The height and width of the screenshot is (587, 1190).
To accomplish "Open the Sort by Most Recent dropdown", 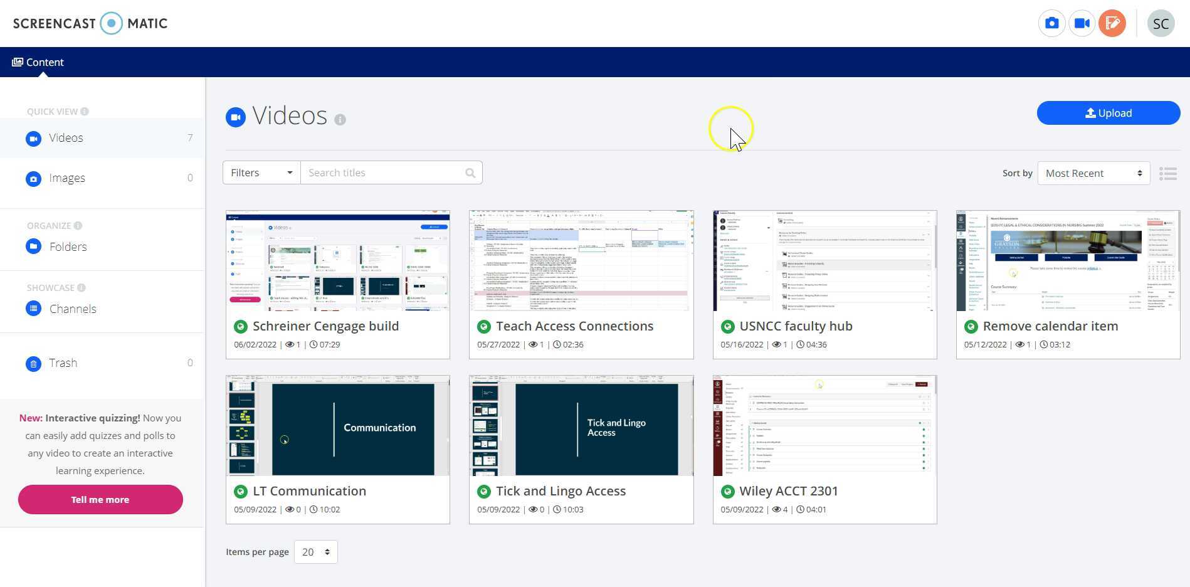I will (1093, 174).
